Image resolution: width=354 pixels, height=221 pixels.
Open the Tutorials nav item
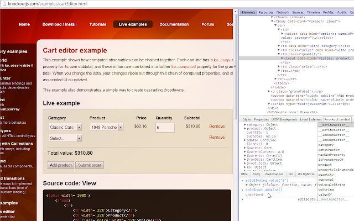(x=98, y=24)
